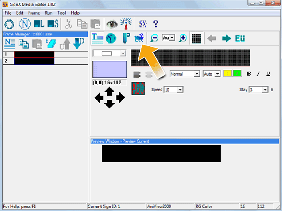Zoom out with the minus magnifier
This screenshot has height=211, width=282.
tap(154, 38)
